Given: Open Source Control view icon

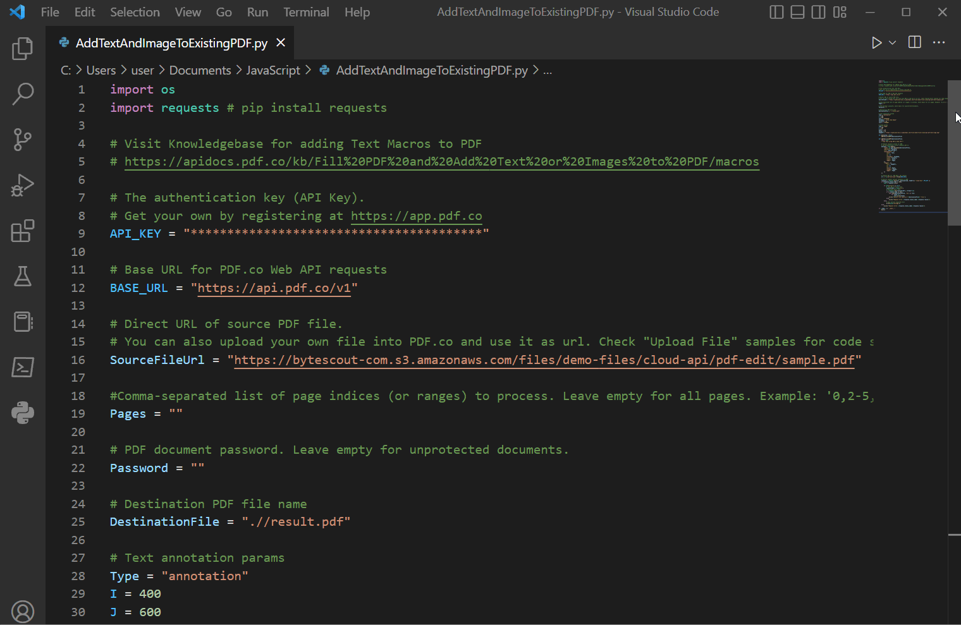Looking at the screenshot, I should pyautogui.click(x=23, y=140).
